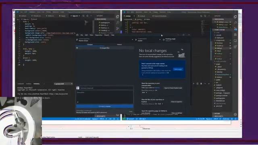Open More Actions ellipsis in right VS Code editor
This screenshot has height=145, width=258.
click(x=209, y=16)
